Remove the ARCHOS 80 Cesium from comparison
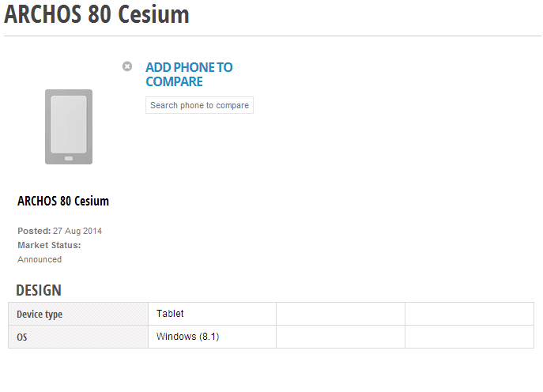This screenshot has width=543, height=392. point(127,66)
